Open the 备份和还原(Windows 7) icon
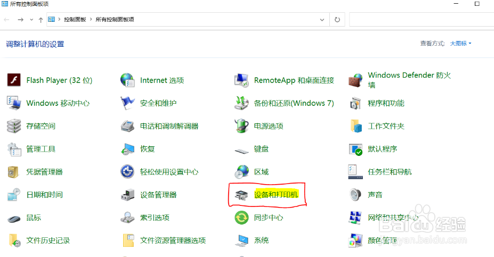Image resolution: width=494 pixels, height=257 pixels. point(241,103)
